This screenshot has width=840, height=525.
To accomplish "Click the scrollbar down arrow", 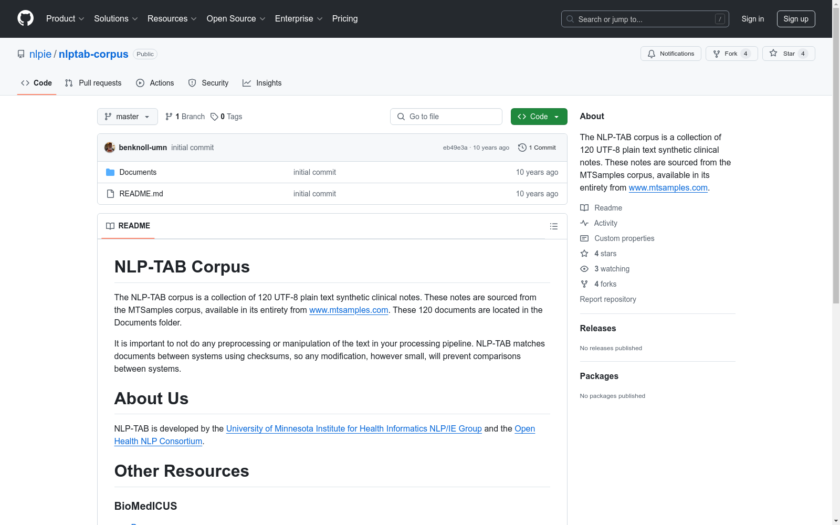I will pyautogui.click(x=836, y=521).
